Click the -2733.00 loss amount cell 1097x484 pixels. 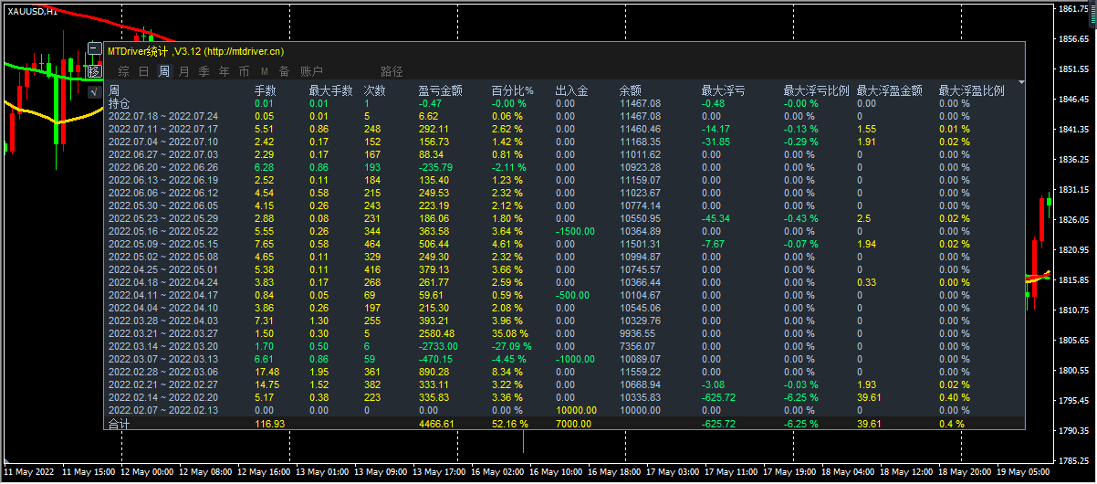pos(437,346)
